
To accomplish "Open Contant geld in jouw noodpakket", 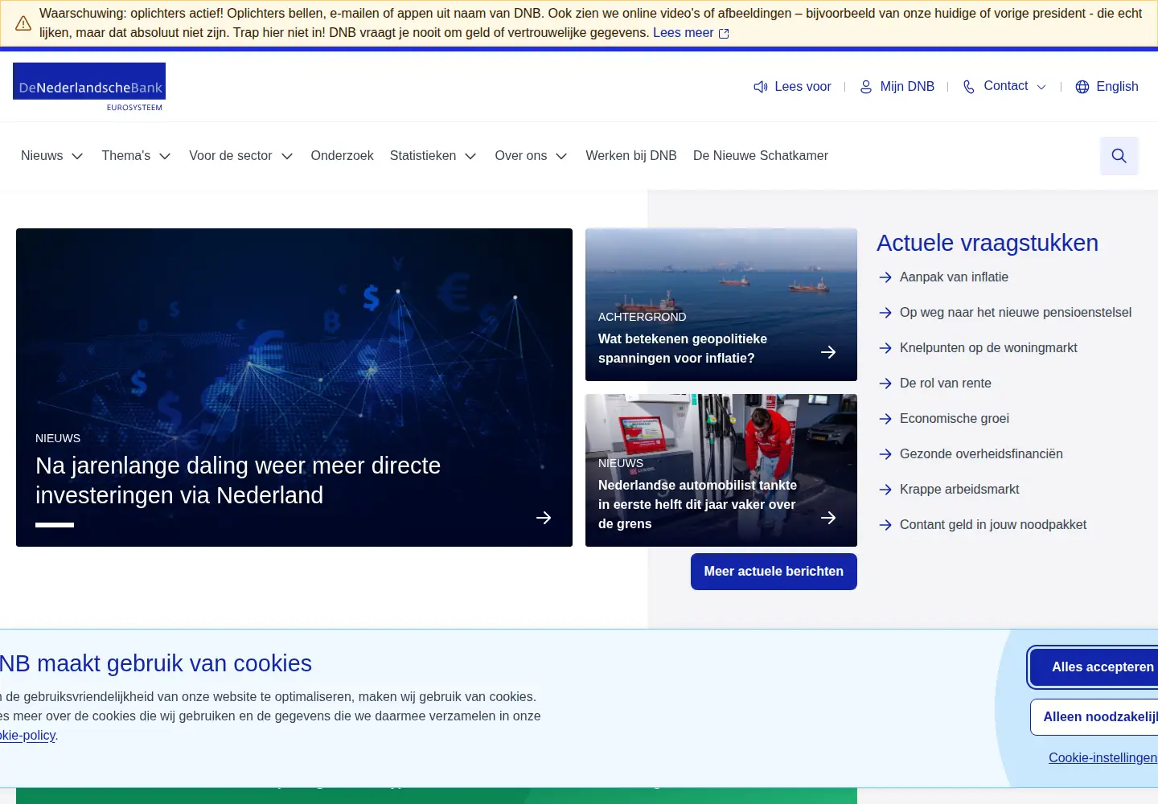I will [x=993, y=525].
